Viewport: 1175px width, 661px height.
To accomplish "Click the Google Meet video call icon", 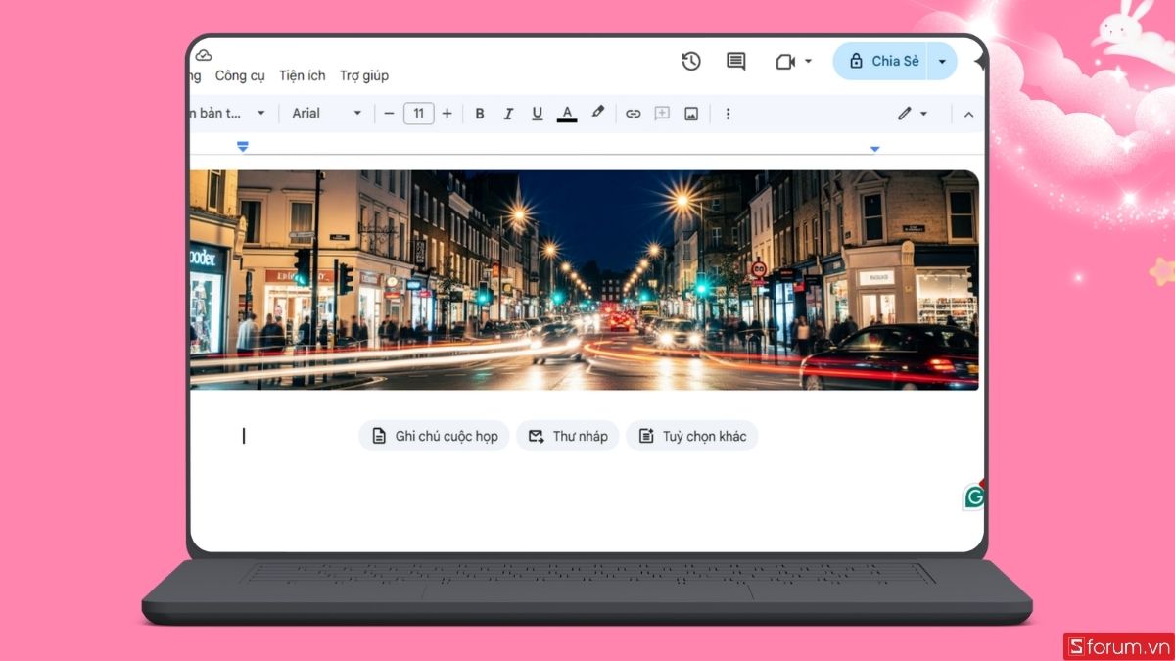I will [x=785, y=61].
